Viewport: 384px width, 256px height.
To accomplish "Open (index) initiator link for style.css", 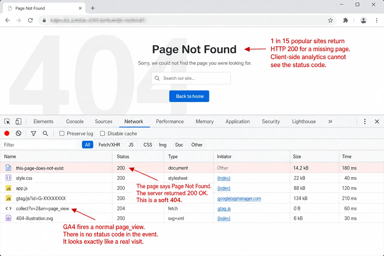I will click(x=224, y=178).
